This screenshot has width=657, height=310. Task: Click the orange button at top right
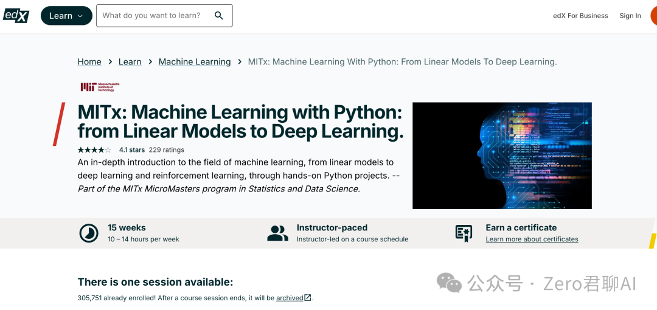pyautogui.click(x=653, y=16)
